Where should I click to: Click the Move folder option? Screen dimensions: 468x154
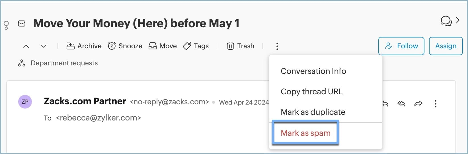click(163, 46)
